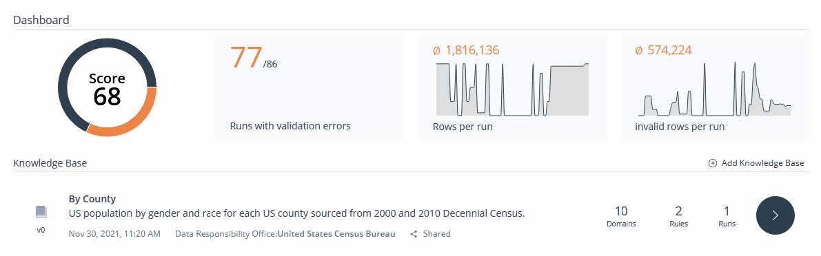Click the share icon beside Shared
Image resolution: width=821 pixels, height=256 pixels.
point(414,234)
